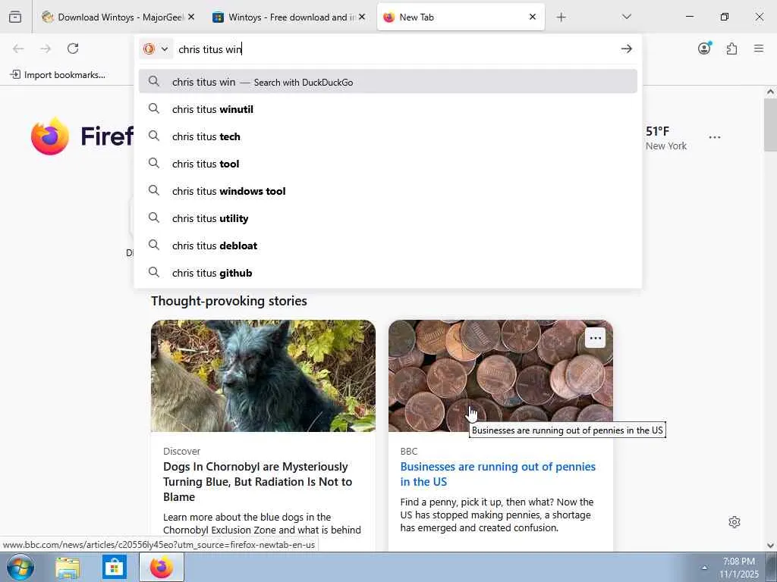This screenshot has height=582, width=777.
Task: Open the pennies story card options menu
Action: [595, 339]
